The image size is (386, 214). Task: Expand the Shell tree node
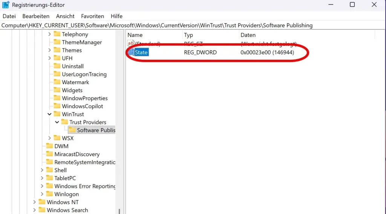[42, 170]
